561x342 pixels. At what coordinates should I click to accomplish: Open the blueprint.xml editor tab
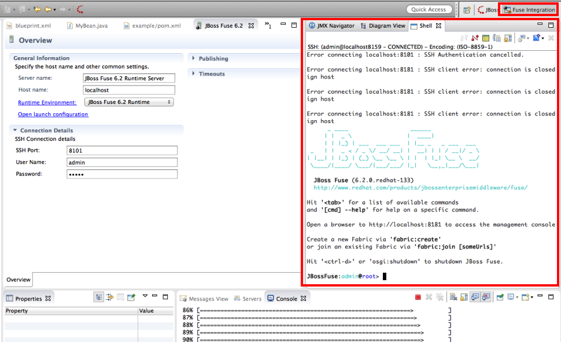click(29, 26)
